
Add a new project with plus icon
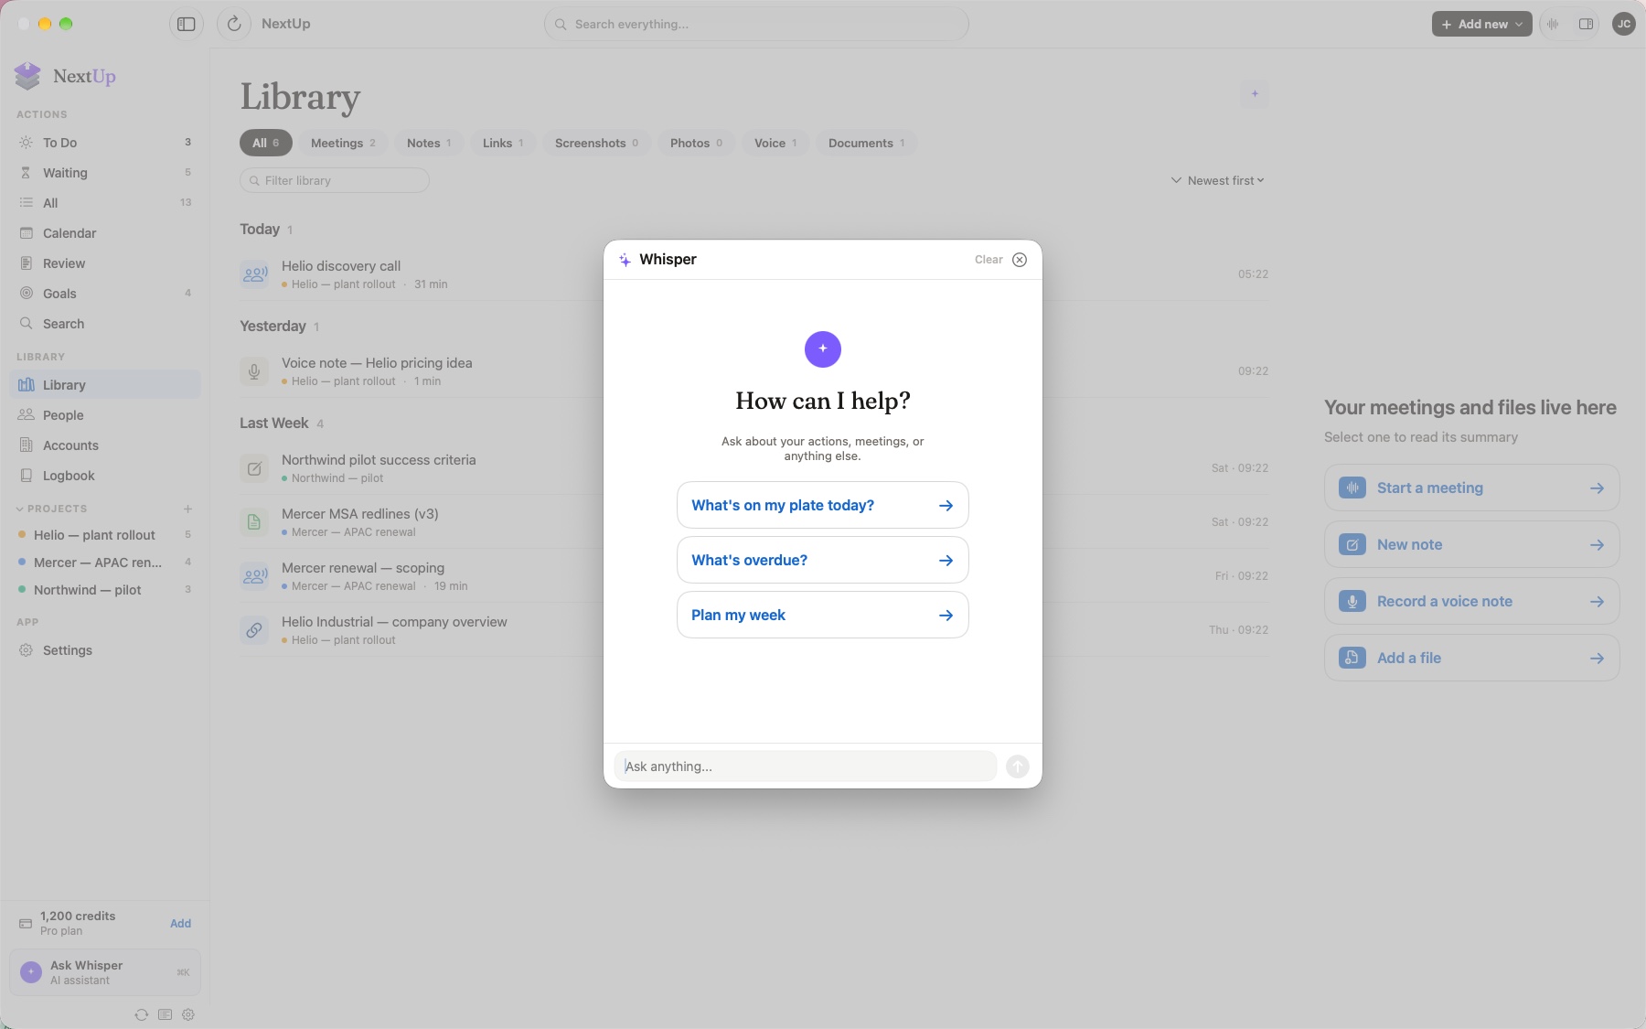click(187, 509)
